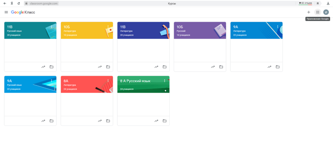Open options menu of 9А Русский язык card
Image resolution: width=333 pixels, height=147 pixels.
pos(52,81)
